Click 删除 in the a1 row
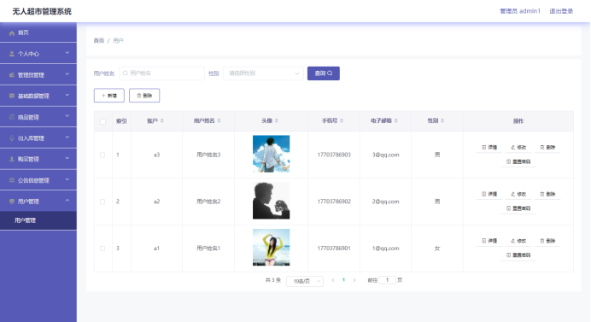Image resolution: width=591 pixels, height=322 pixels. click(547, 241)
